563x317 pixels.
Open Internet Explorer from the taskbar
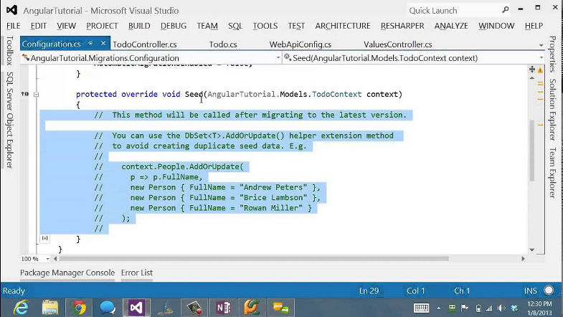click(x=20, y=307)
